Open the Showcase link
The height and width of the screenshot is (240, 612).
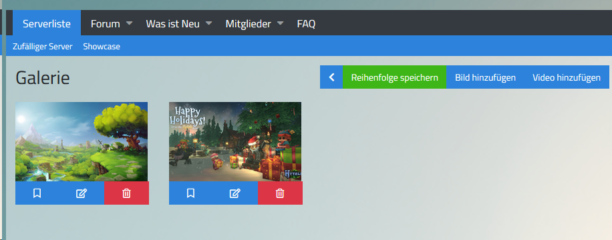coord(102,47)
